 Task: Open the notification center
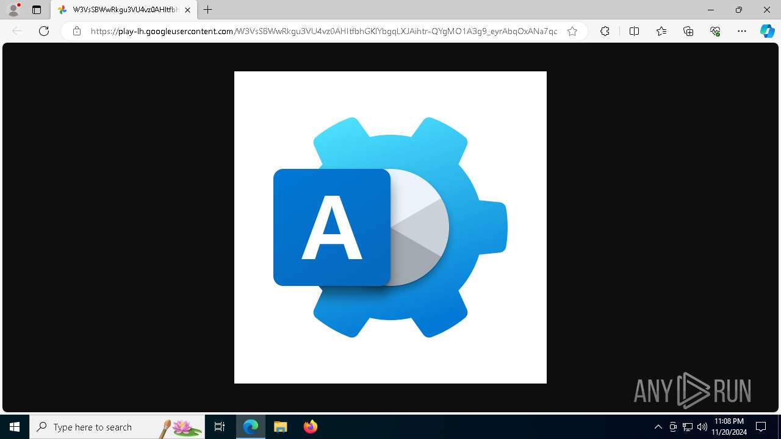[x=761, y=427]
